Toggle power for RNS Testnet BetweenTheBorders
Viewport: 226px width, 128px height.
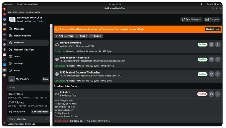pos(211,74)
